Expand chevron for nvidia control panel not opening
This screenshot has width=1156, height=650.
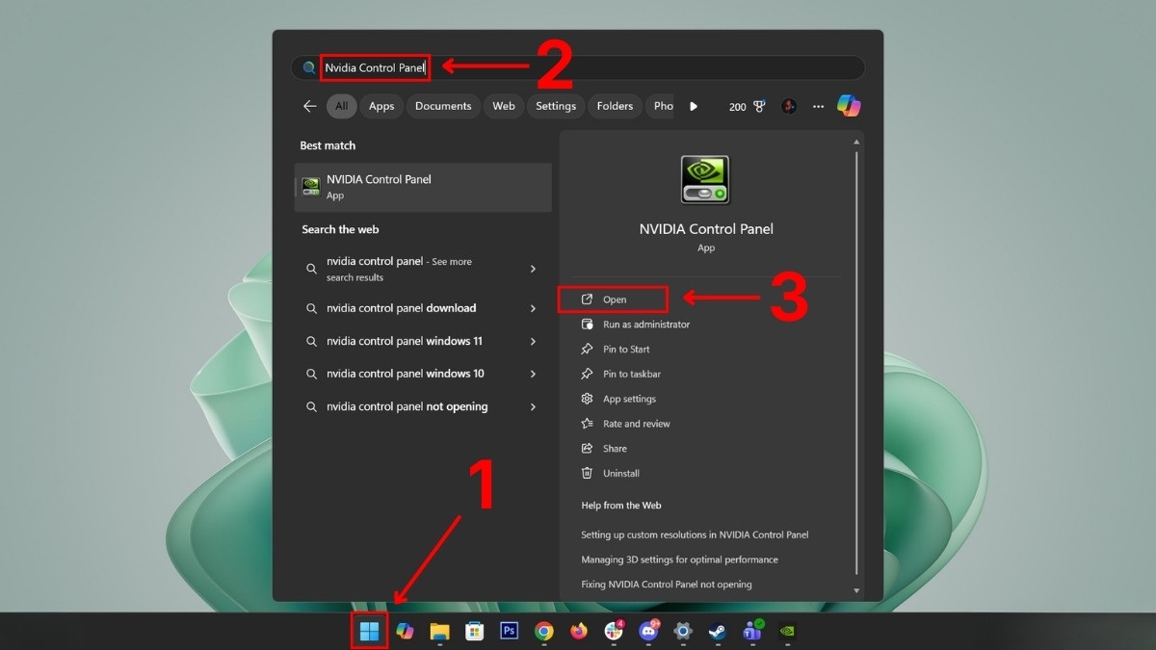533,406
